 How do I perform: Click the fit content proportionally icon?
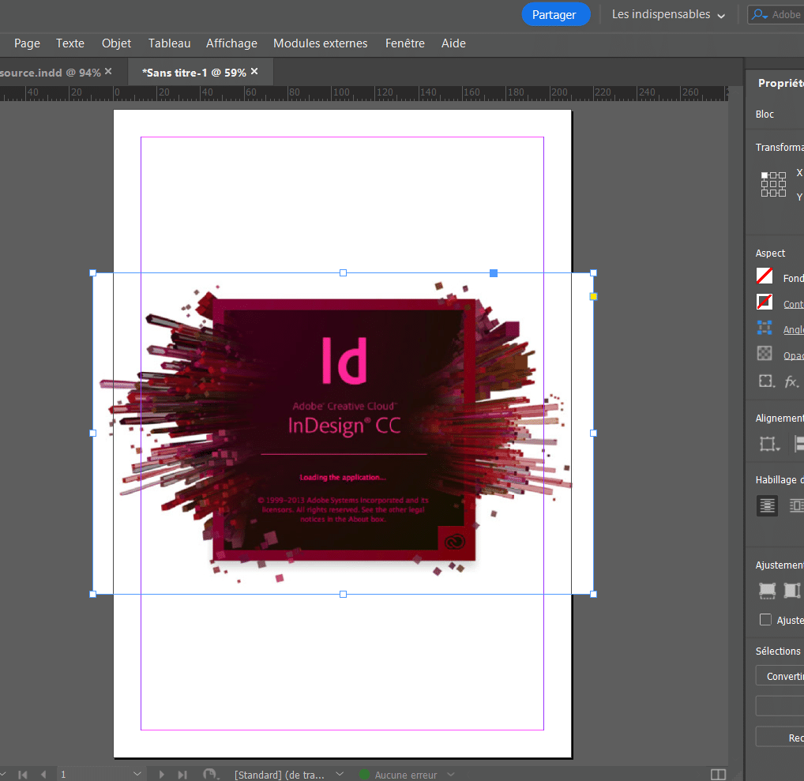point(792,591)
